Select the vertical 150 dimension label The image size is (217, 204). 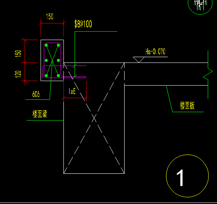click(x=18, y=54)
